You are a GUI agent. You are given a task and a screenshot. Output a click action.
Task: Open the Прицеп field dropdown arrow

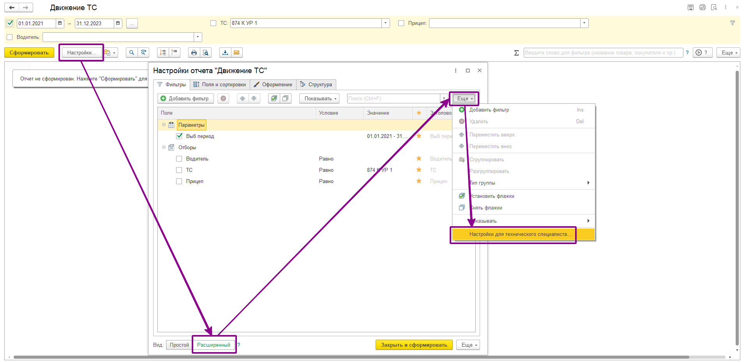[x=584, y=23]
